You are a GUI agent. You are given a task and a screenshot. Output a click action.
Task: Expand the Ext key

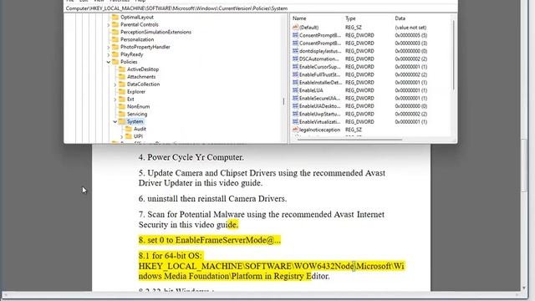[x=115, y=99]
